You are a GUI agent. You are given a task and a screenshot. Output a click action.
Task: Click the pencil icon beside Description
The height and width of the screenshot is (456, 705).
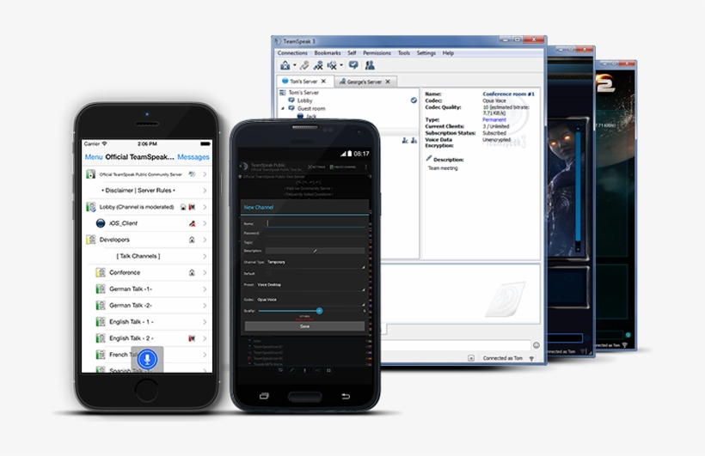(x=428, y=158)
